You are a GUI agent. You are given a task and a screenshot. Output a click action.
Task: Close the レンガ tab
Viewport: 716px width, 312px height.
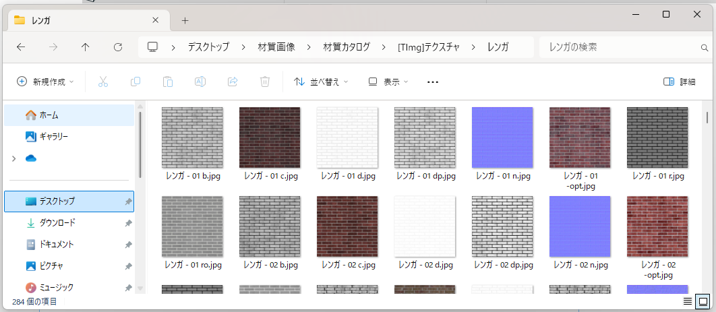point(155,20)
